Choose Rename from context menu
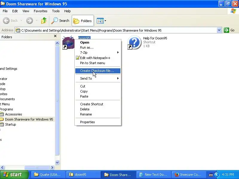Screen dimensions: 239x179 (x=98, y=114)
